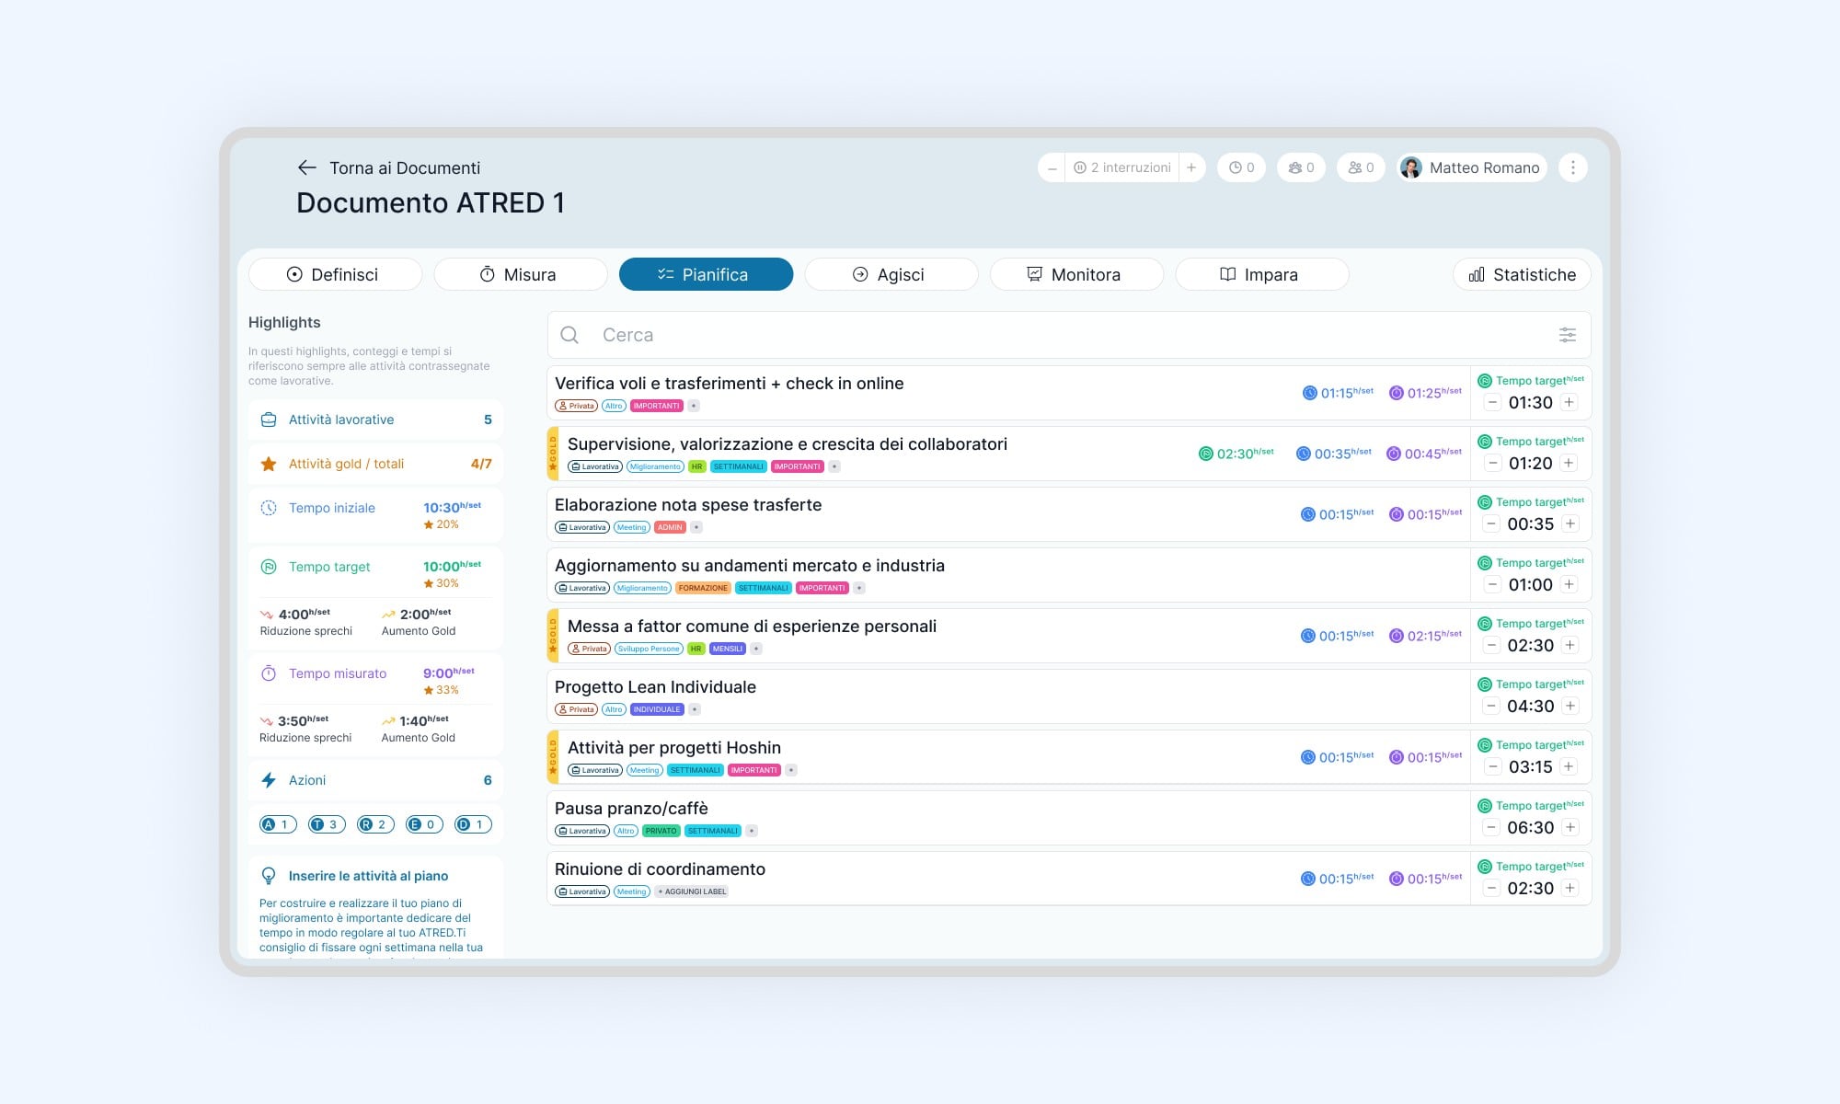
Task: Click the Cerca search field
Action: 1069,335
